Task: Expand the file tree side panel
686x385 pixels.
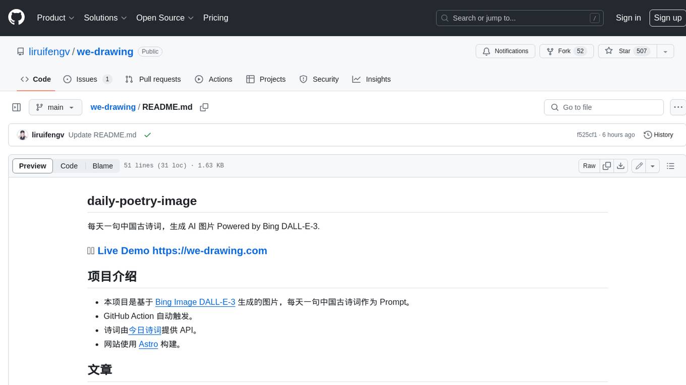Action: [x=17, y=107]
